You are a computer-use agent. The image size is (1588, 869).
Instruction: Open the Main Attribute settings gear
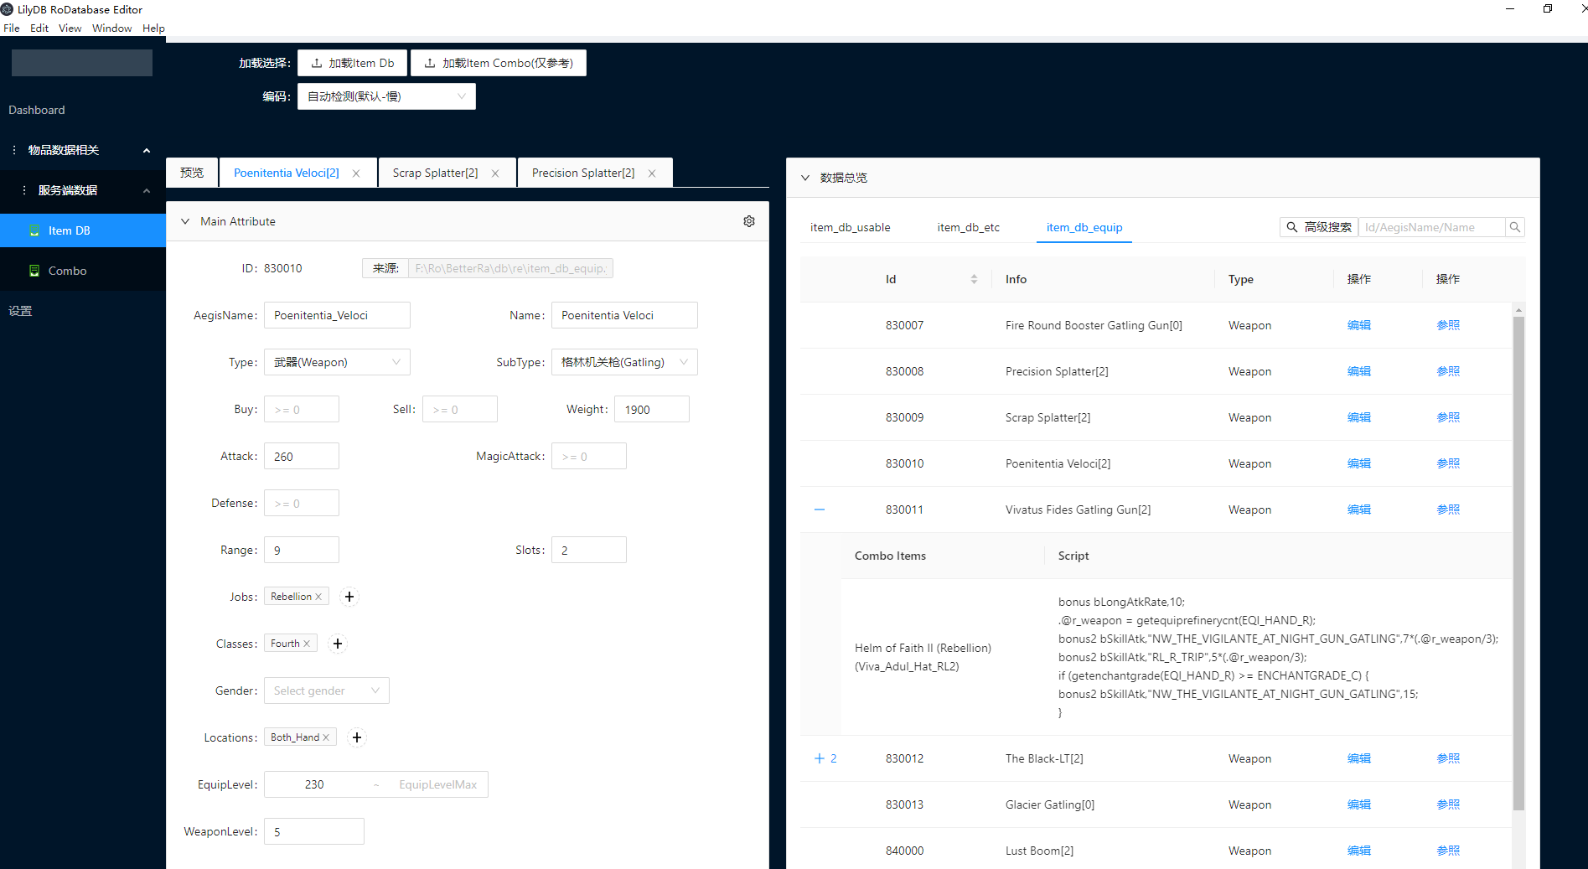tap(748, 221)
